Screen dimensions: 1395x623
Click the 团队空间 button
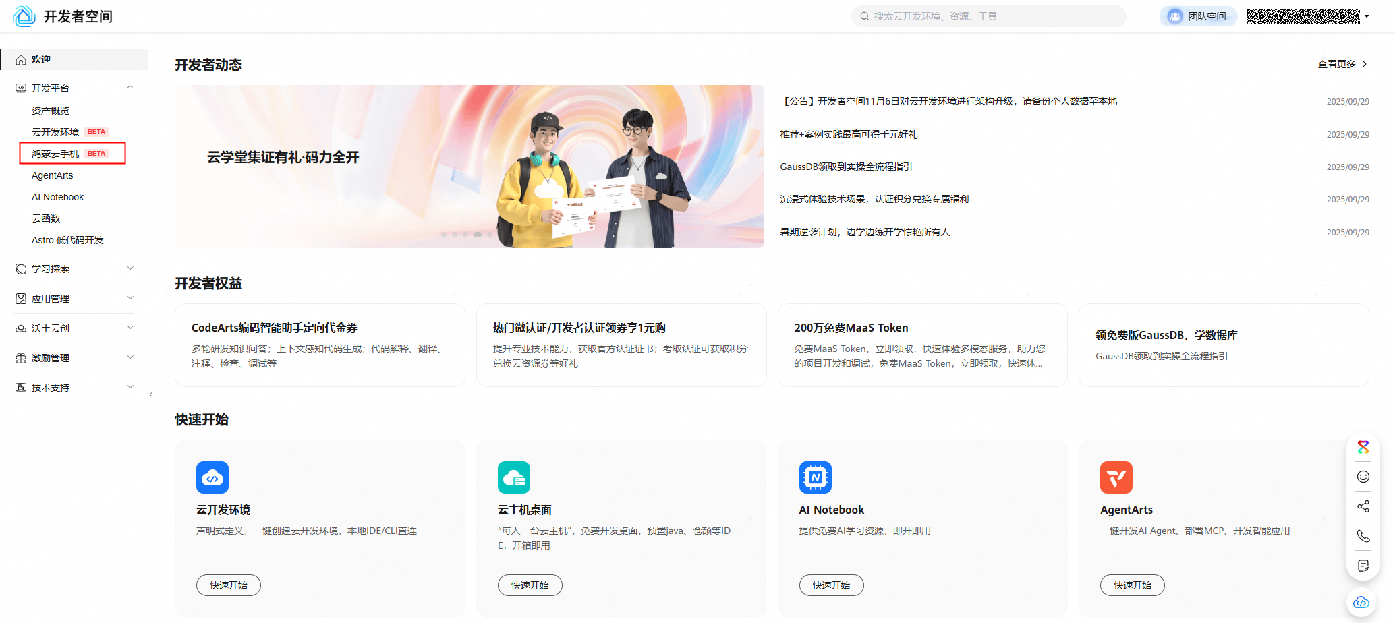1197,16
